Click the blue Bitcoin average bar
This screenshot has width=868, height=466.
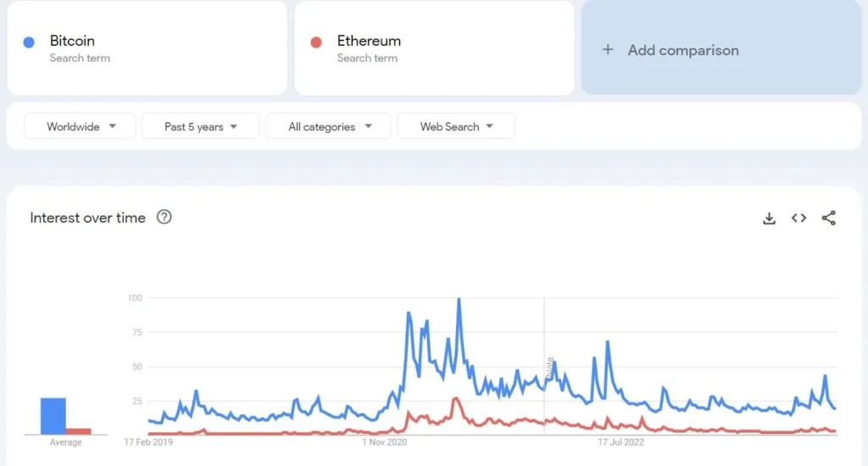[53, 416]
